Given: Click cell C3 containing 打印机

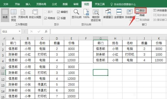Looking at the screenshot, I should pos(42,54).
